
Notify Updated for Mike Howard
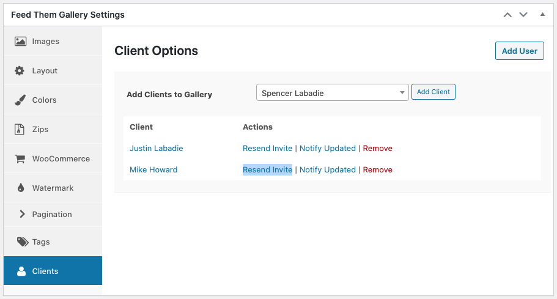click(328, 170)
